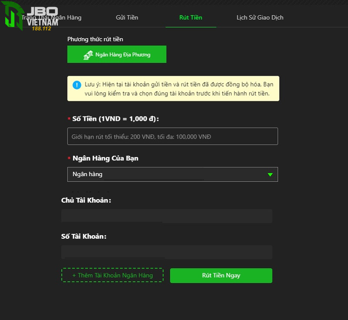348x320 pixels.
Task: Click the "Số Tiền (1VND = 1,000 đ):" label
Action: point(115,119)
